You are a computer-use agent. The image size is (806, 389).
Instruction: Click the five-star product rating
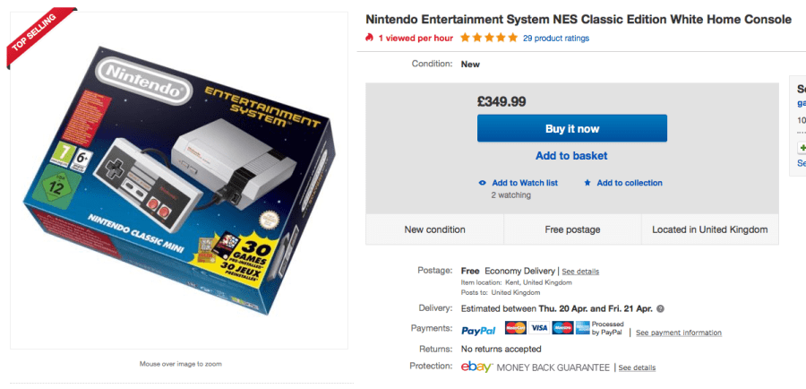pyautogui.click(x=488, y=39)
